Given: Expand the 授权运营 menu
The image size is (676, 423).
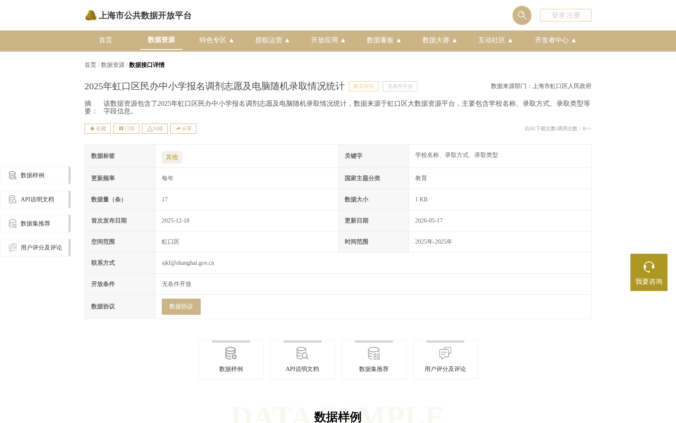Looking at the screenshot, I should [273, 40].
